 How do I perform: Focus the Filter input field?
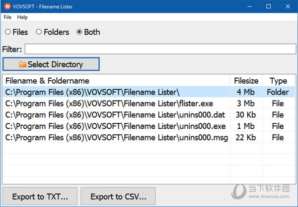tap(160, 49)
